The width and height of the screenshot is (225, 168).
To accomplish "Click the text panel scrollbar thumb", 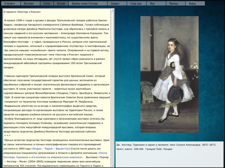I will pyautogui.click(x=112, y=27).
